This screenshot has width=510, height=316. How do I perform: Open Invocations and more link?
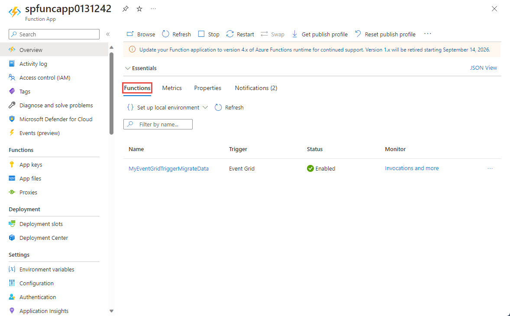(411, 168)
